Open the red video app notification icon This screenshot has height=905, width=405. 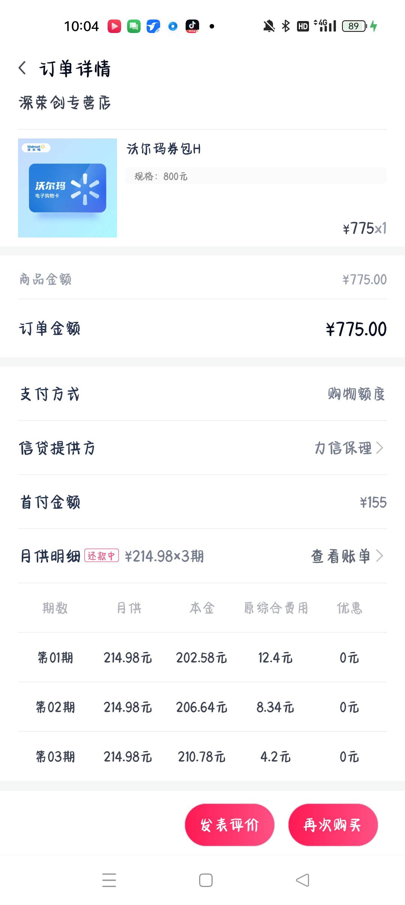(114, 26)
